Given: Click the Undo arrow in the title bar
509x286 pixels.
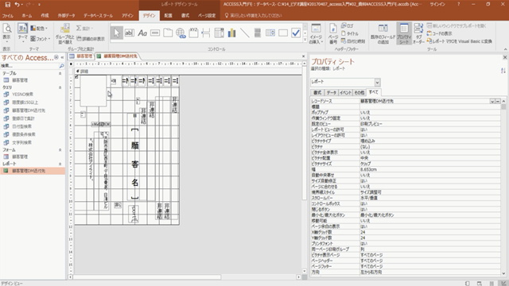Looking at the screenshot, I should [17, 5].
